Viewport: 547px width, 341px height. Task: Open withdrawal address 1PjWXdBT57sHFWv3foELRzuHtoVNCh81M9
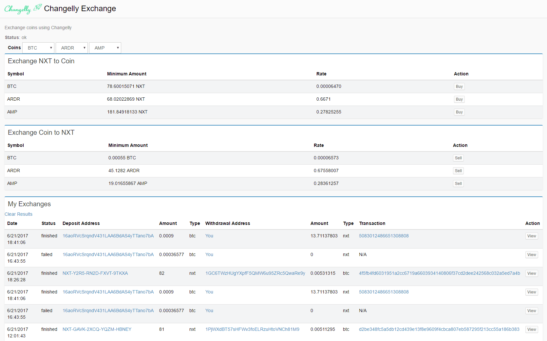pyautogui.click(x=252, y=329)
